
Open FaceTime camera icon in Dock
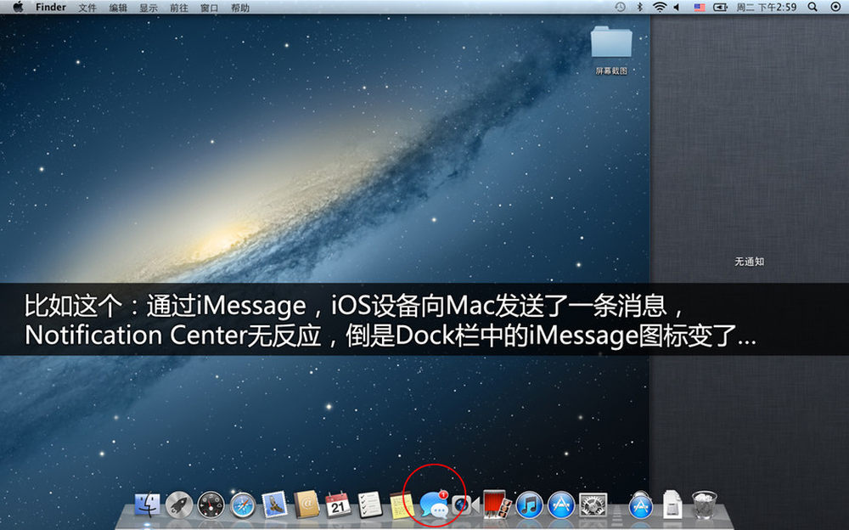(465, 505)
